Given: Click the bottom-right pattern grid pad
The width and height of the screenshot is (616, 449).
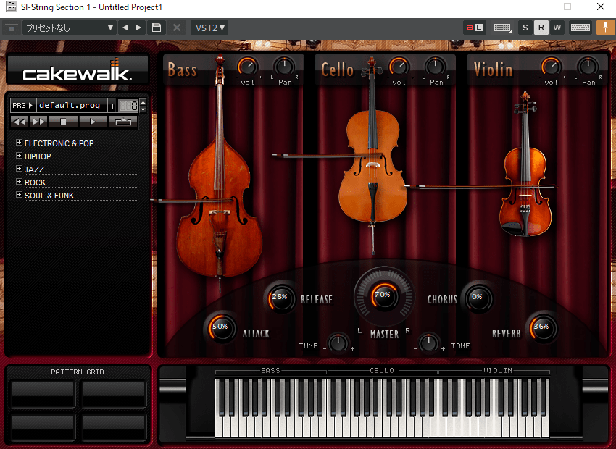Looking at the screenshot, I should [114, 427].
